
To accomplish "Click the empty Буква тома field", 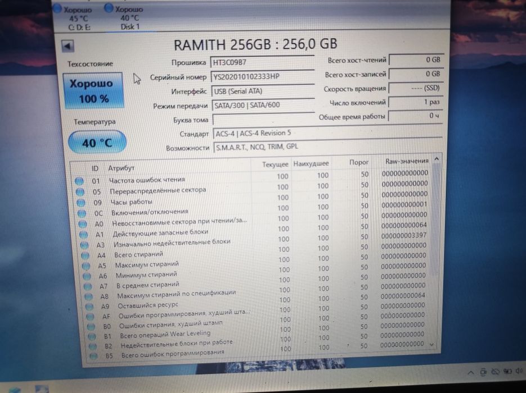I will [x=264, y=119].
